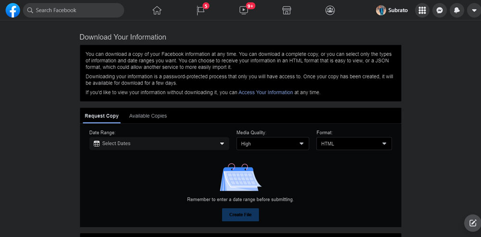Open Pages flag icon with 5 notifications

201,11
